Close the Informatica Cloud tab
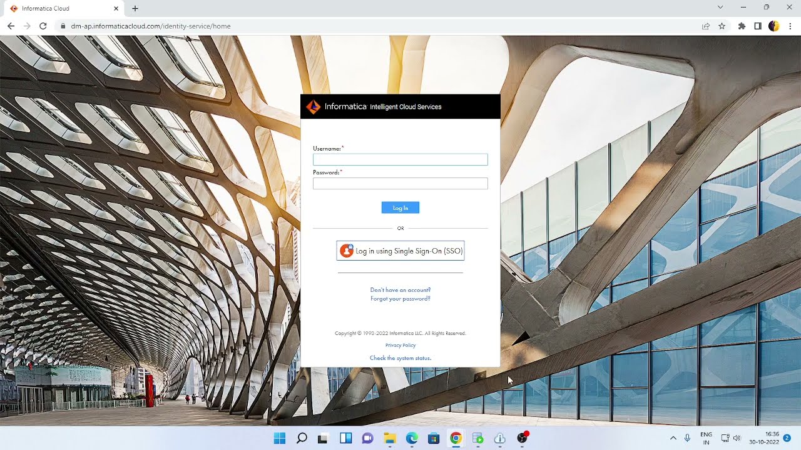Screen dimensions: 801x450 (x=116, y=8)
